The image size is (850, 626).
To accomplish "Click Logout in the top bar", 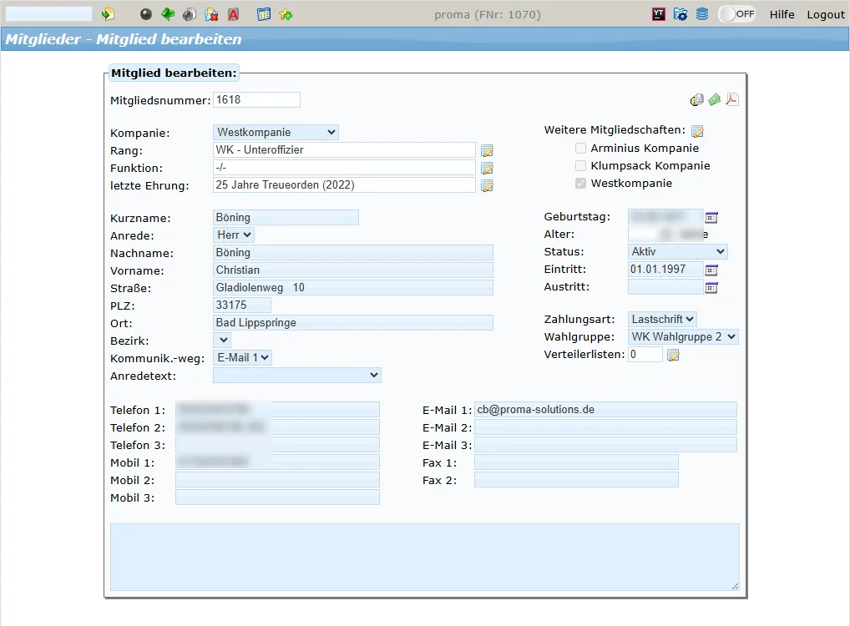I will [826, 15].
